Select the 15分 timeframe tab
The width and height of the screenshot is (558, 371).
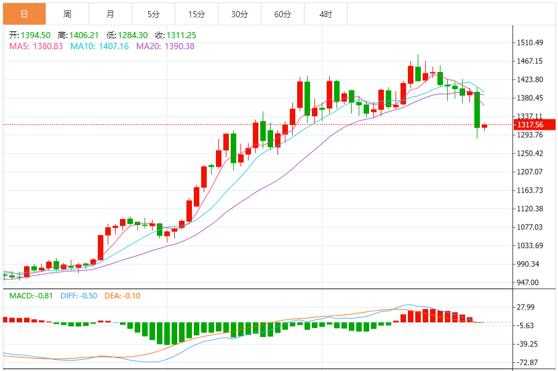pos(196,14)
